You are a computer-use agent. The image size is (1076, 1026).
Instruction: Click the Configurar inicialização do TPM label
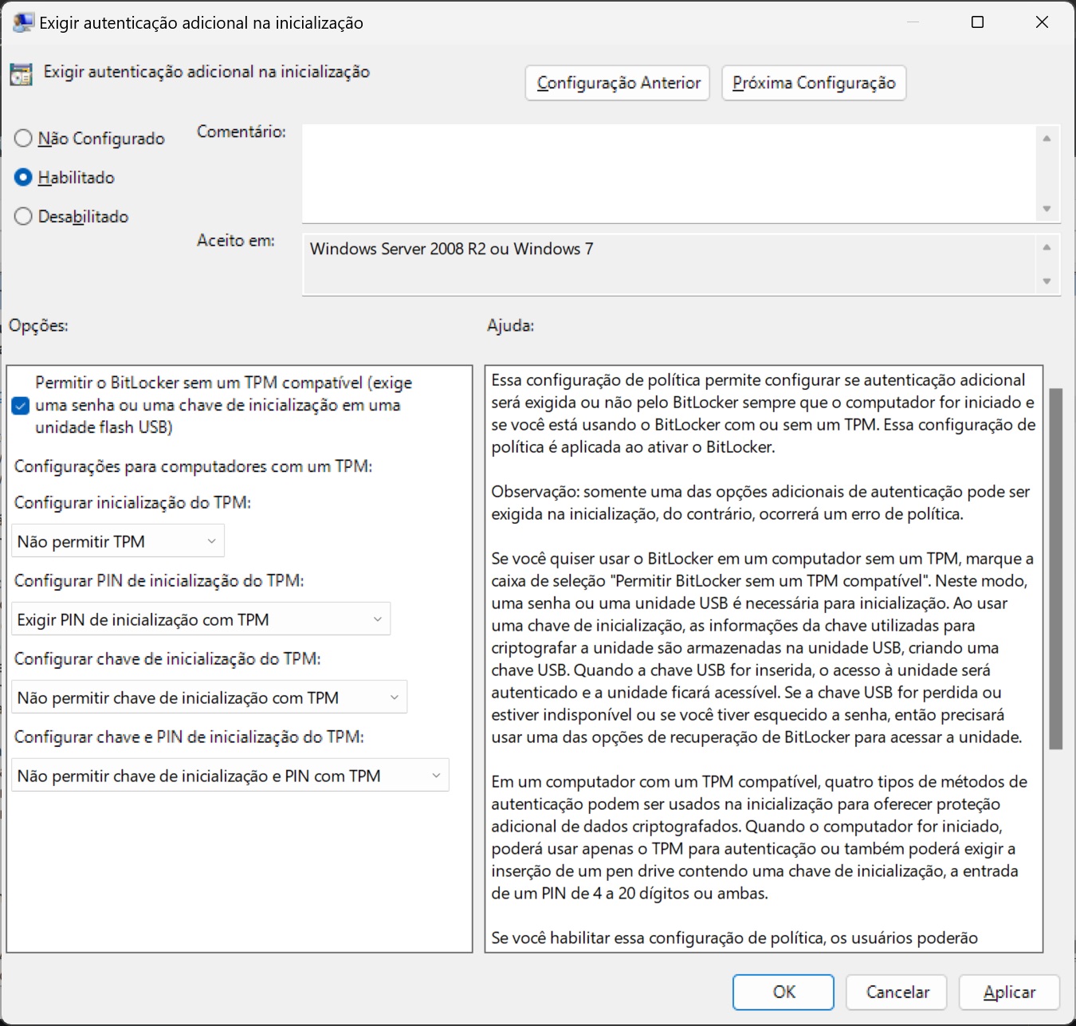(x=132, y=502)
